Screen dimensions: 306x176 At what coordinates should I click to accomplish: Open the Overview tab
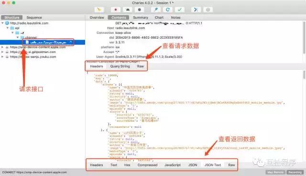(x=97, y=17)
